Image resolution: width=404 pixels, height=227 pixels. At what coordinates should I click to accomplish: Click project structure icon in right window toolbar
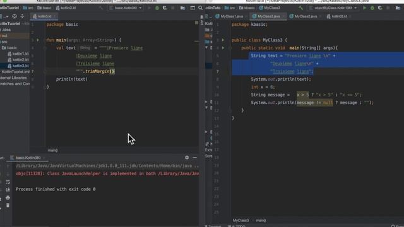coord(398,8)
